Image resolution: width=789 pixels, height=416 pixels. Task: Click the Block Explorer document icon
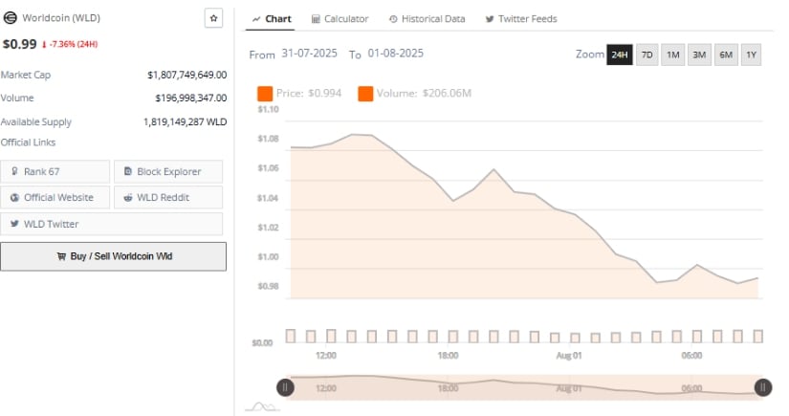coord(128,171)
